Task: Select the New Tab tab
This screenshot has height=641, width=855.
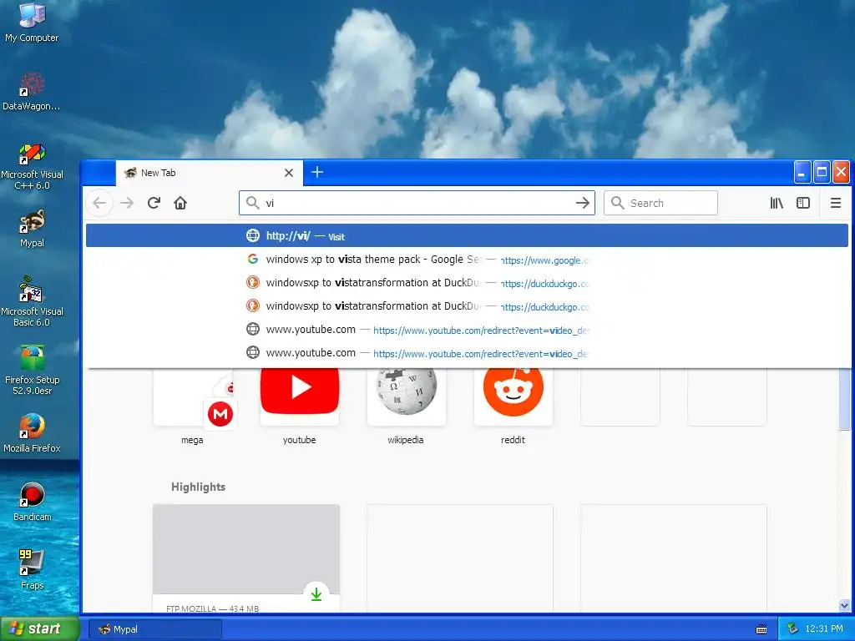Action: 209,173
